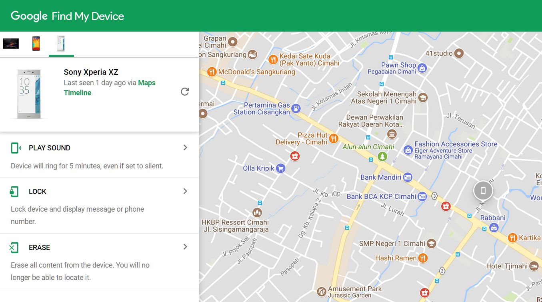Click the device location marker on map
The width and height of the screenshot is (542, 302).
click(x=483, y=190)
